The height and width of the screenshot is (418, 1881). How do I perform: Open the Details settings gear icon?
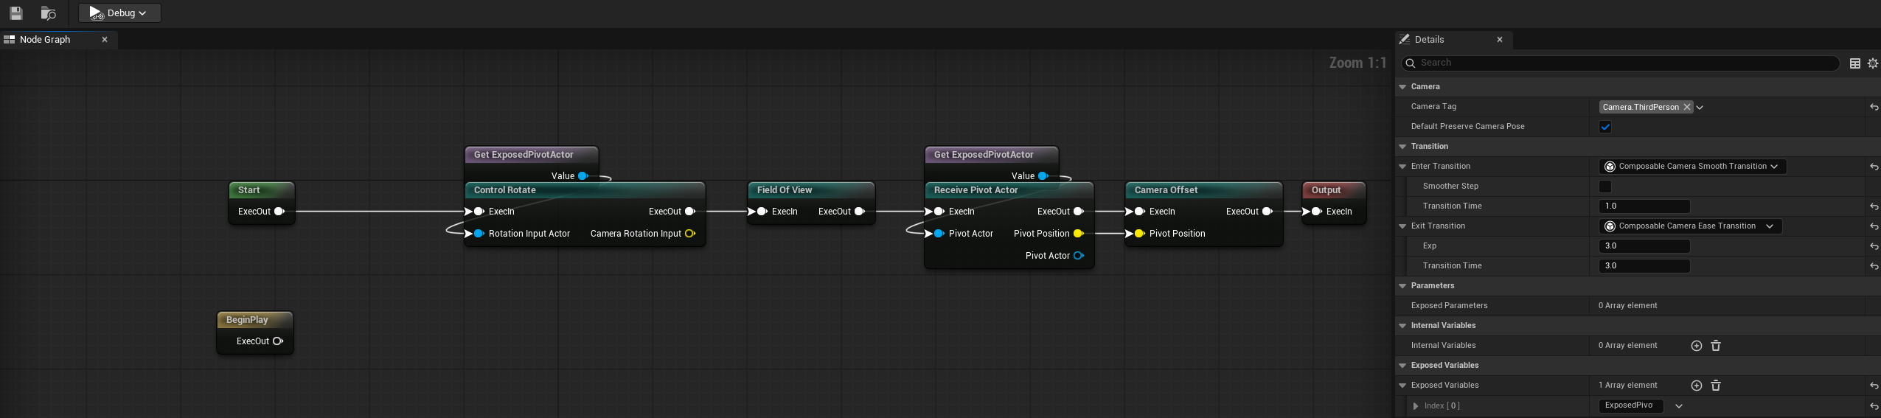[x=1872, y=63]
